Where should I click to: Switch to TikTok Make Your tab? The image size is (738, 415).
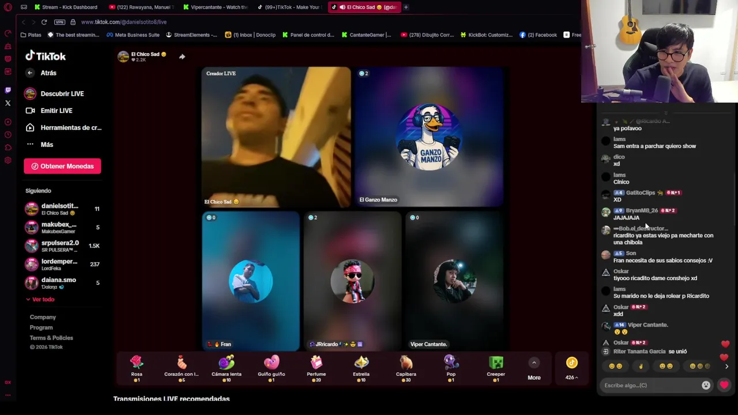290,7
